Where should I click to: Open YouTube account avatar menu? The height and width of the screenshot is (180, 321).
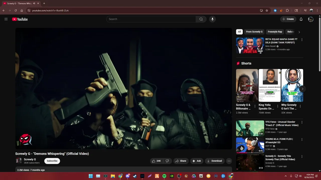point(311,19)
